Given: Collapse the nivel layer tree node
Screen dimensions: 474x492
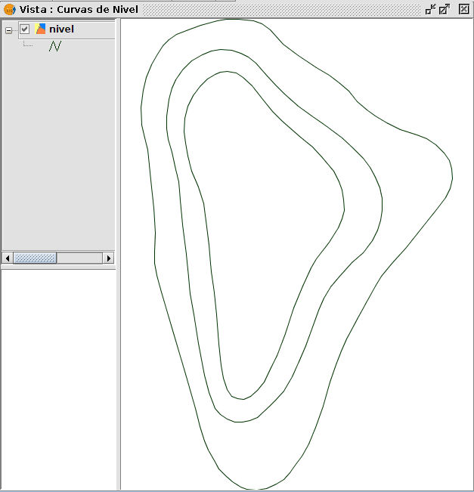Looking at the screenshot, I should tap(8, 30).
